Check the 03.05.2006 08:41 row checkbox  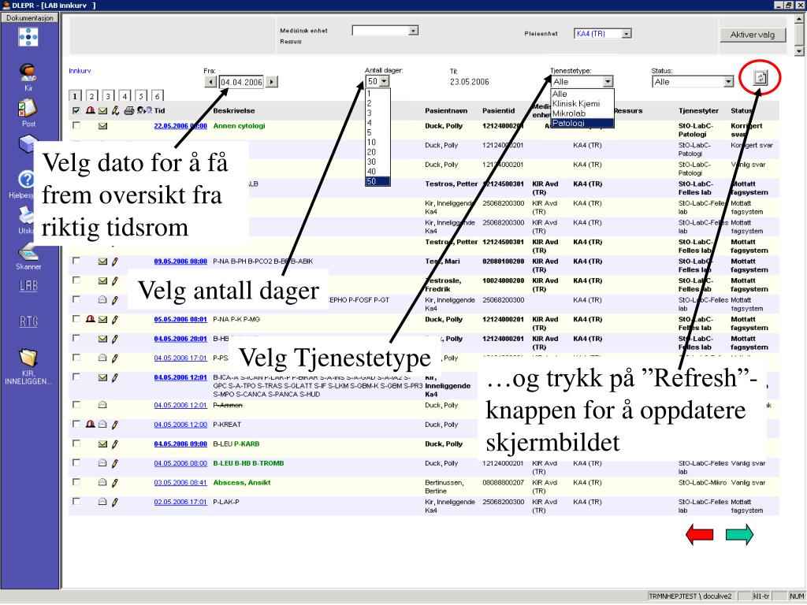[76, 482]
